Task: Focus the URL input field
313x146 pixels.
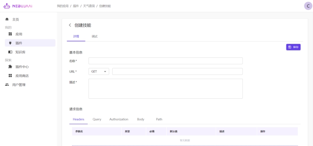Action: (x=177, y=71)
